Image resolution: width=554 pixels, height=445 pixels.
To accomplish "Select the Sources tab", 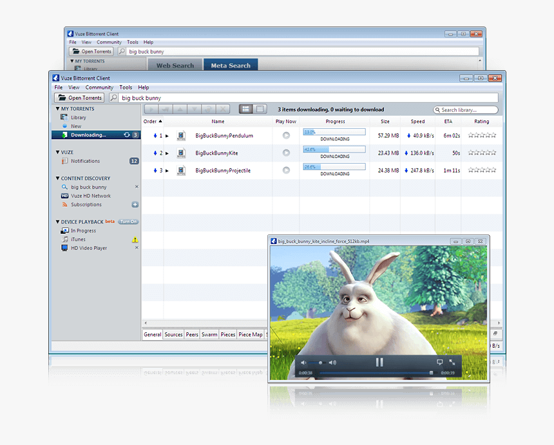I will pos(173,334).
